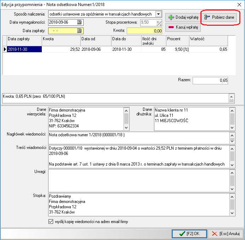245x240 pixels.
Task: Open calendar picker for Data zapłaty
Action: pos(79,31)
